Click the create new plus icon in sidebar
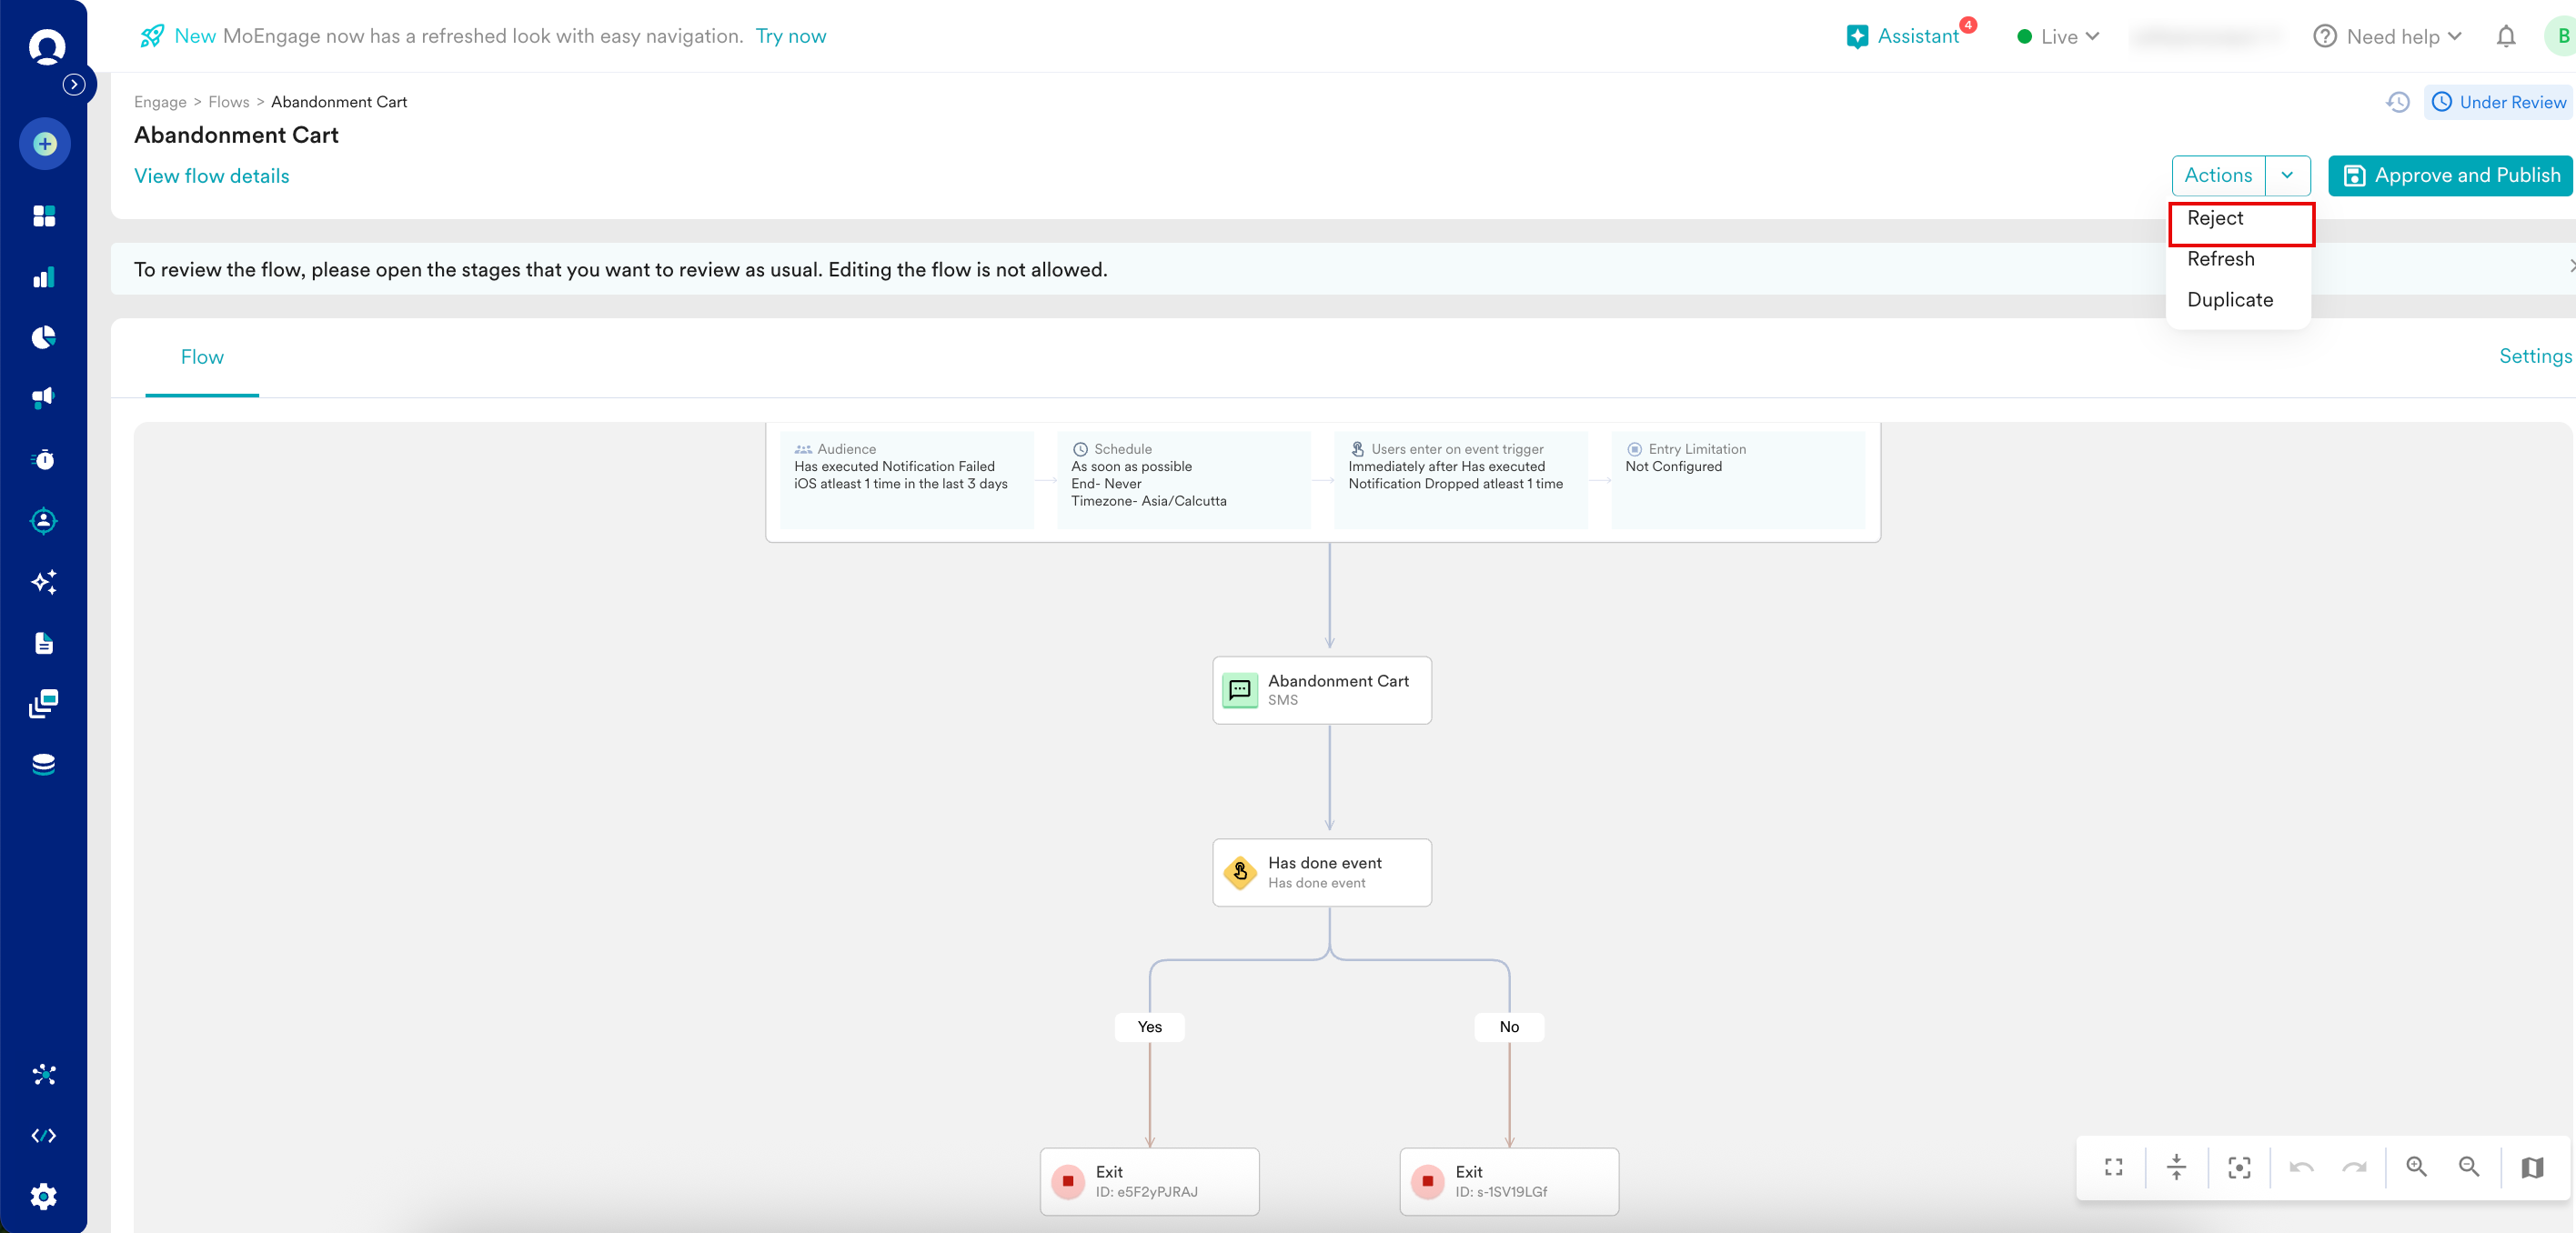 click(45, 144)
